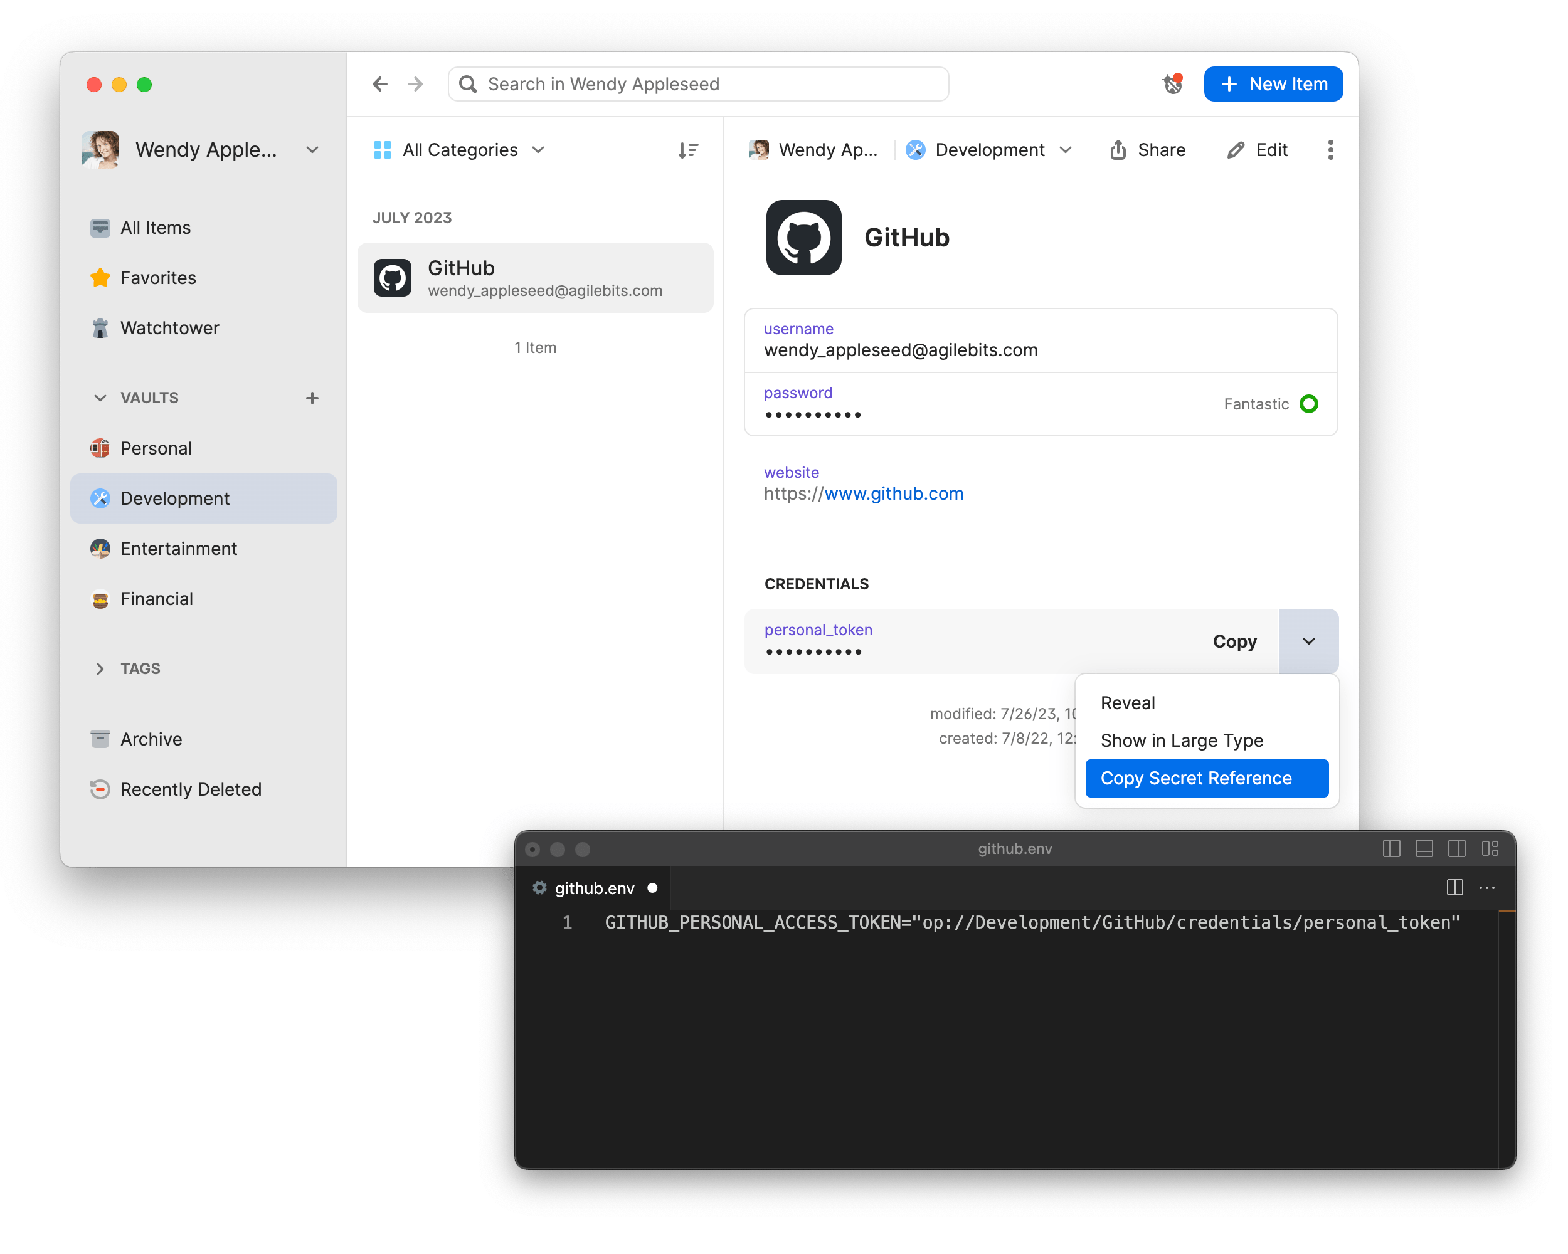Toggle secondary sidebar in editor title bar
1568x1254 pixels.
[x=1456, y=848]
